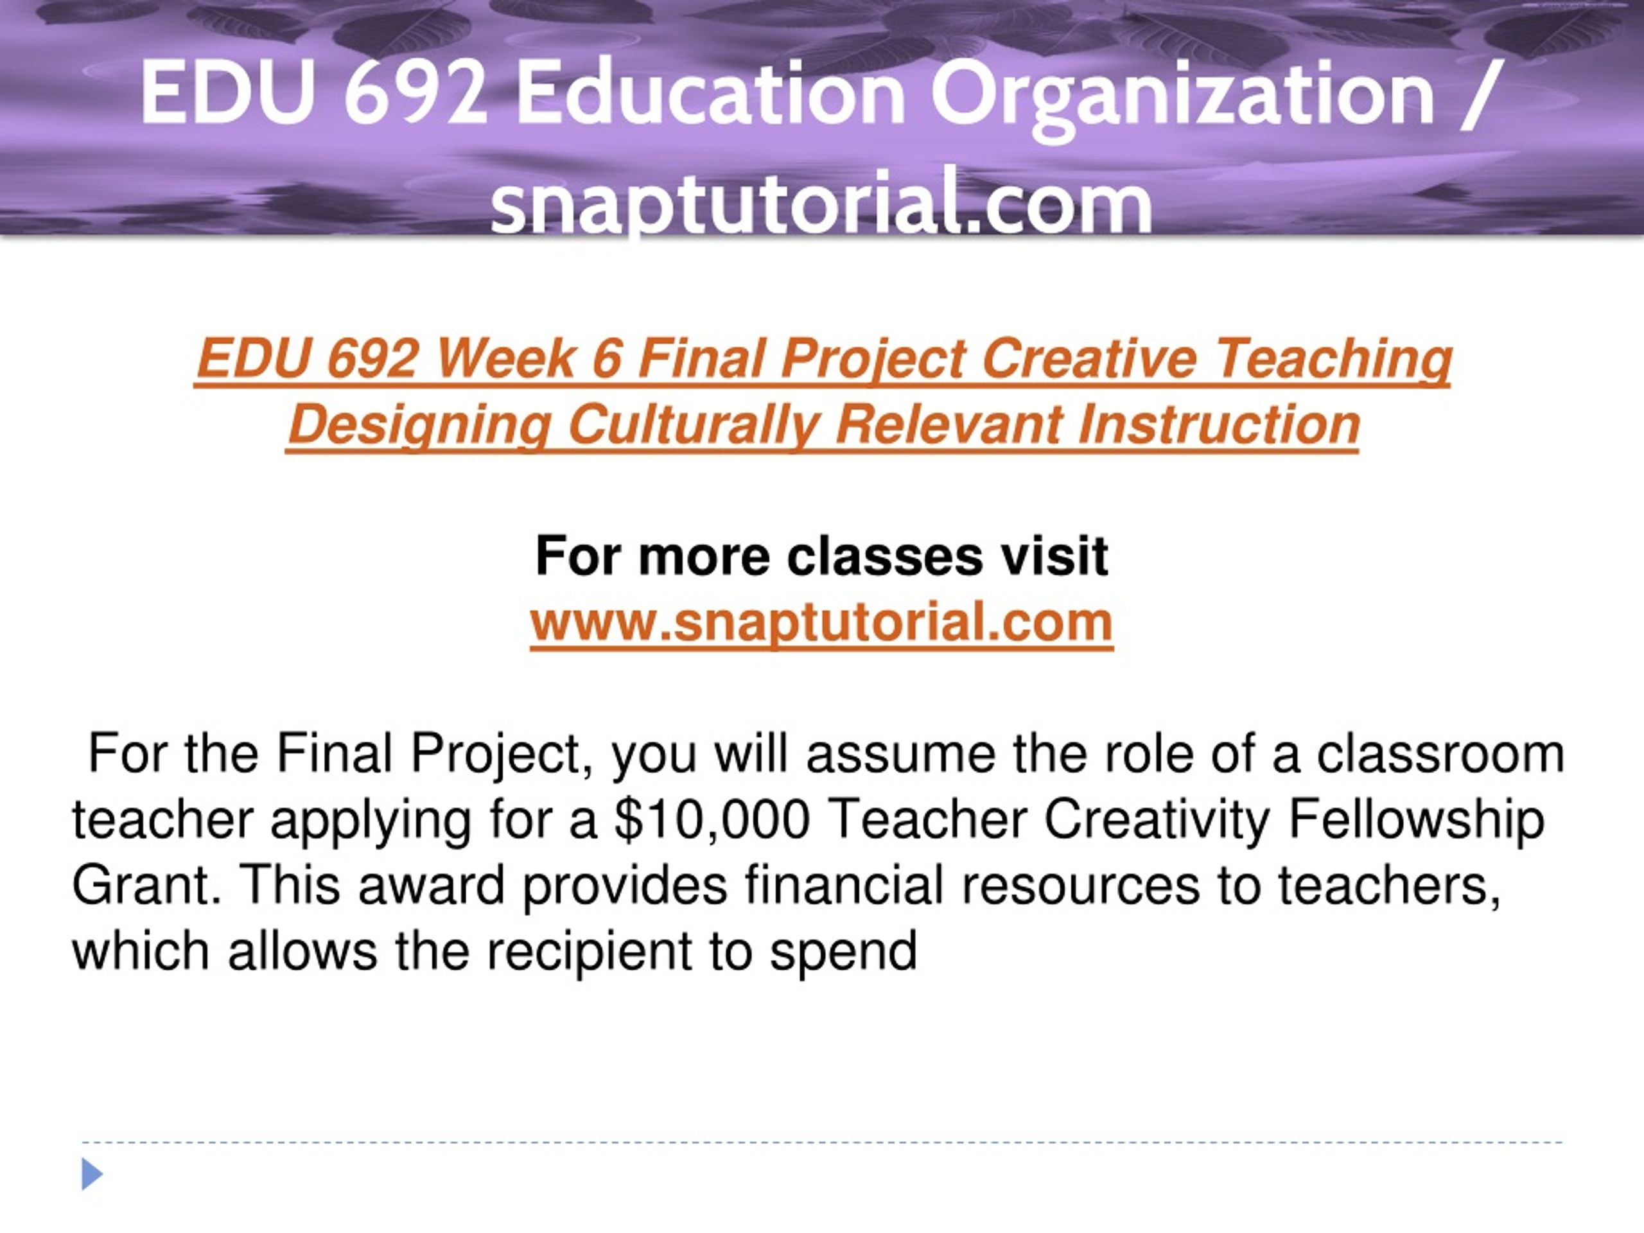Click the word Fellowship in the body text
1644x1233 pixels.
pos(1417,820)
